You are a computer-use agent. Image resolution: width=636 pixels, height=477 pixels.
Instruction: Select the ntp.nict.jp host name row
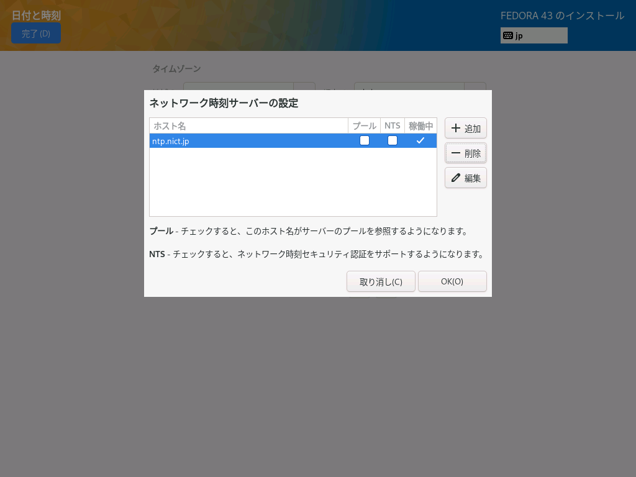(x=248, y=141)
